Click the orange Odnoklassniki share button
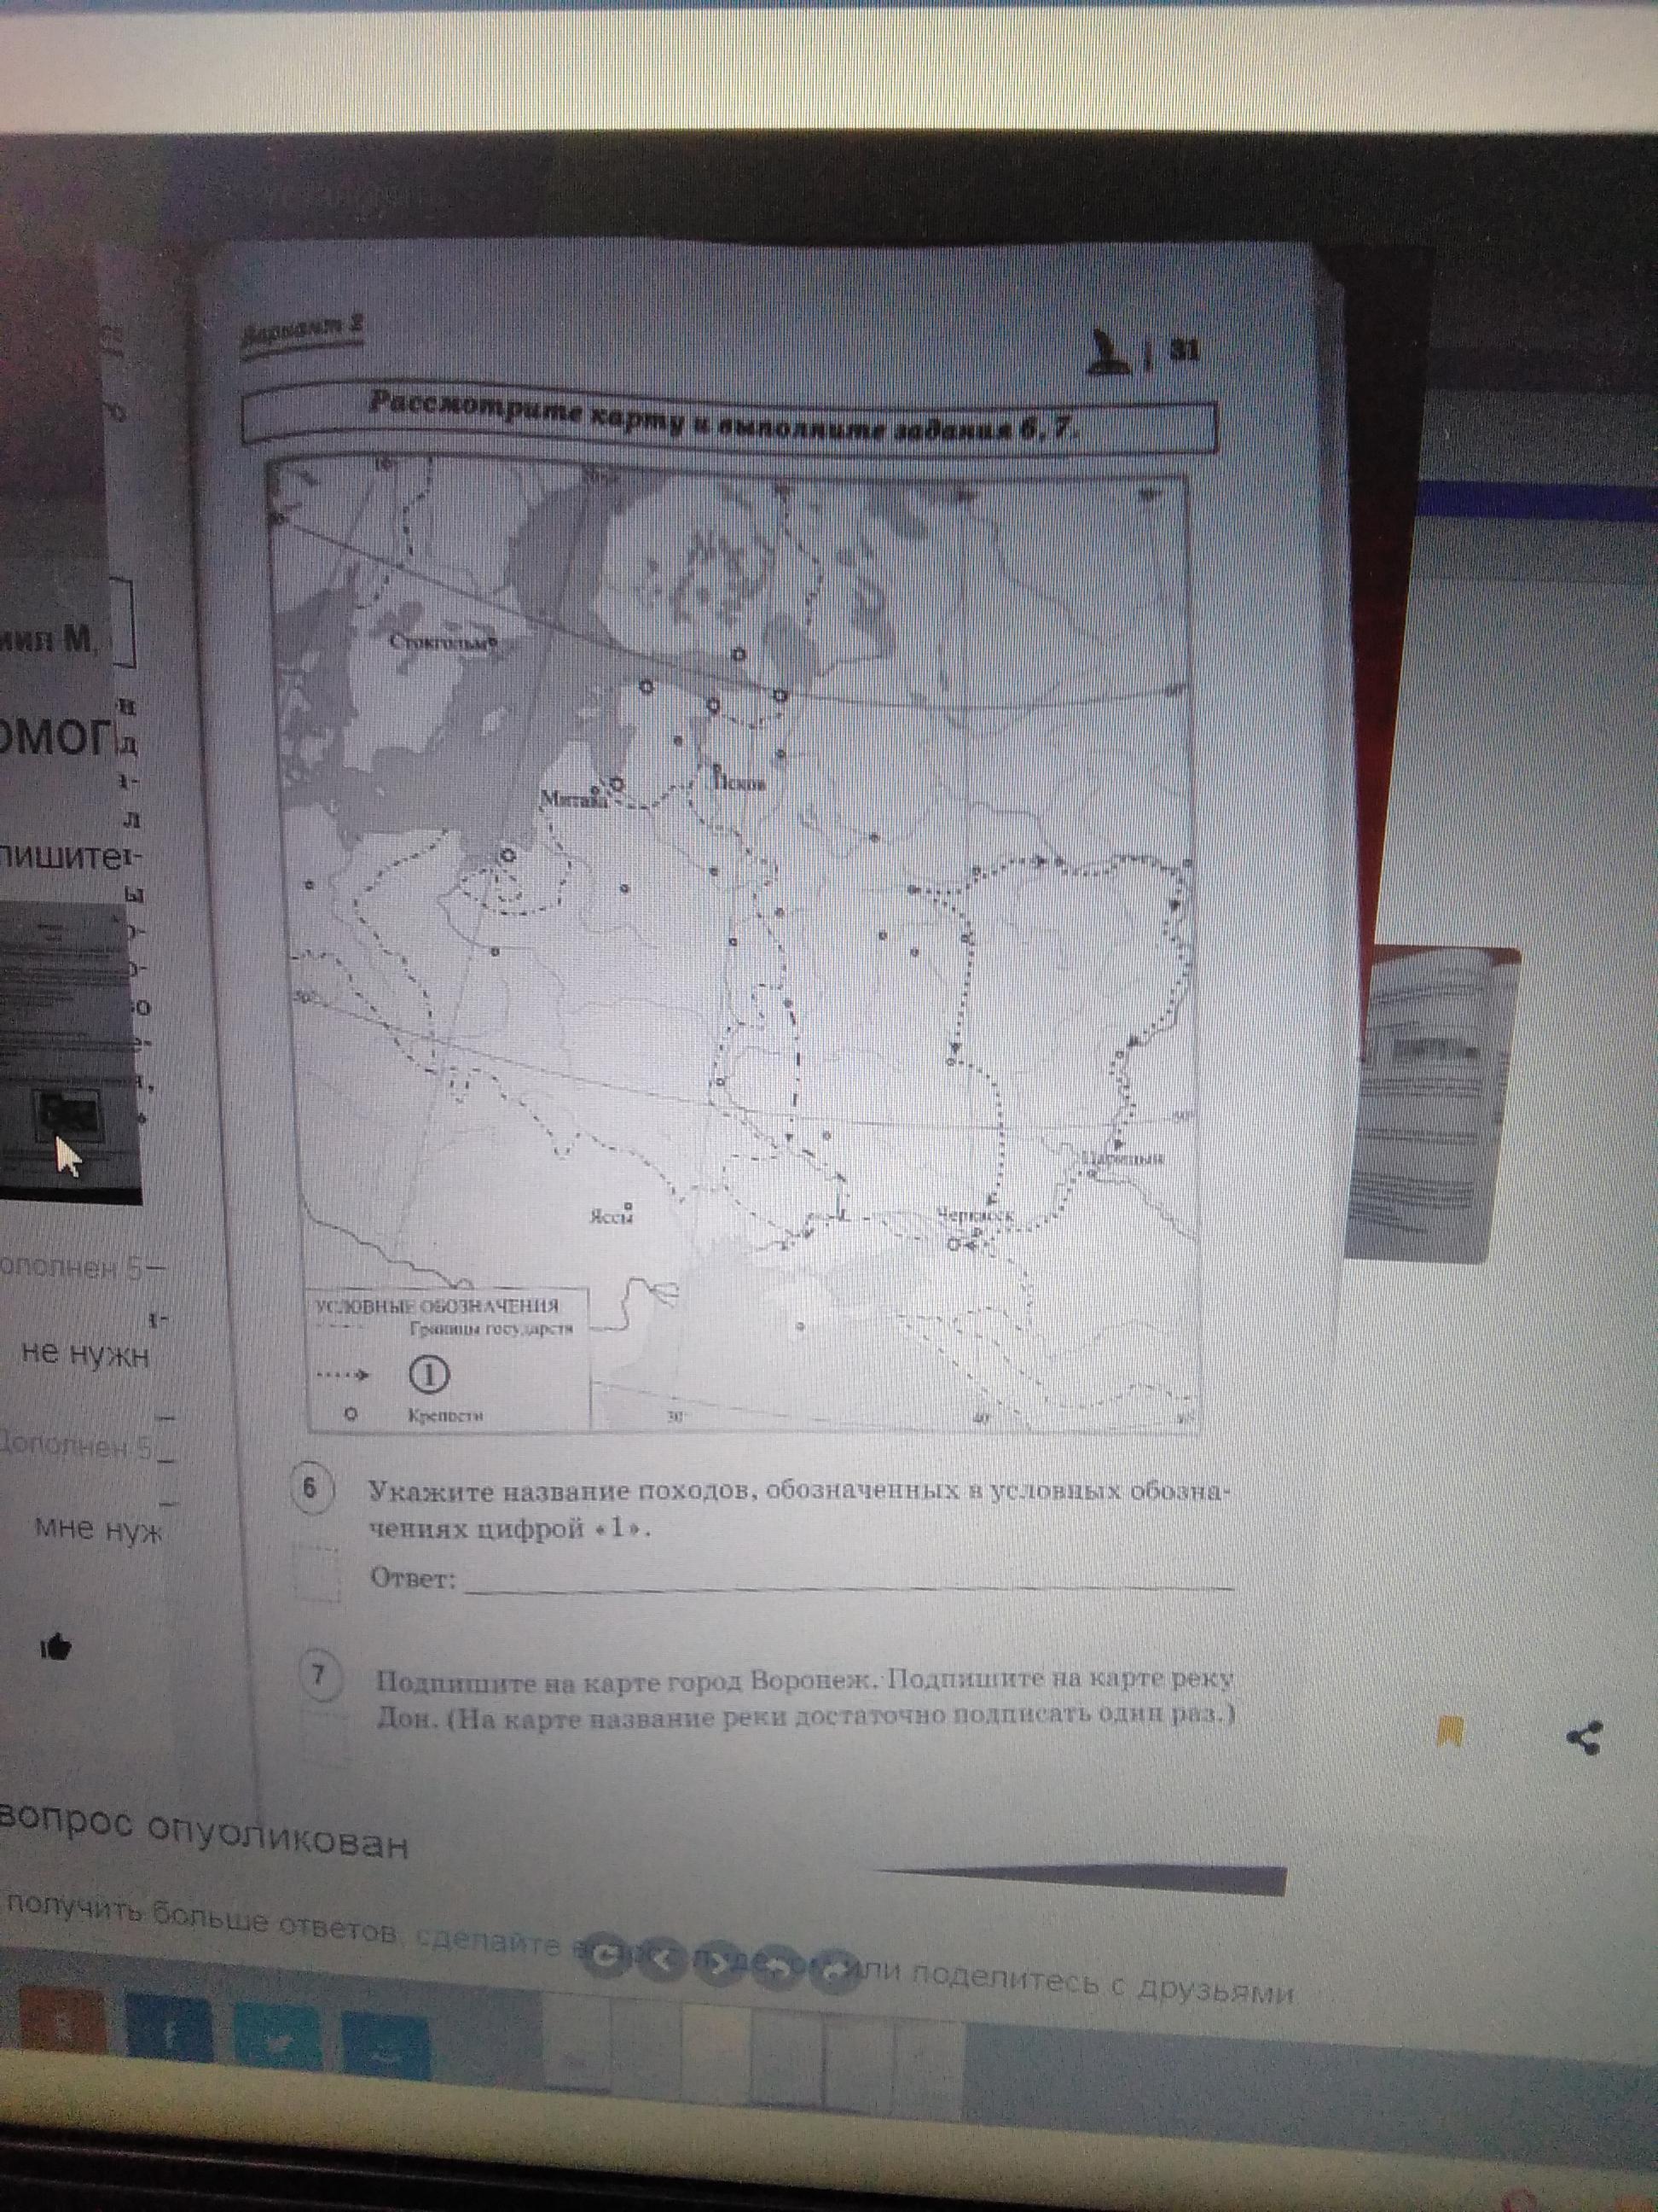The width and height of the screenshot is (1658, 2212). [63, 2022]
